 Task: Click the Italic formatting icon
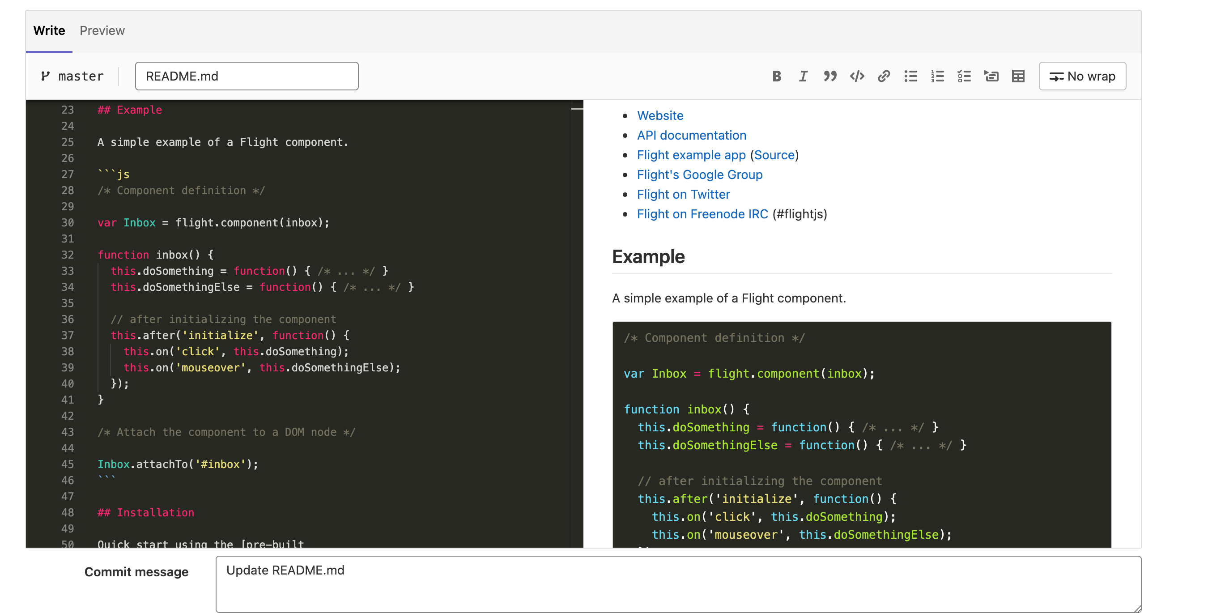click(x=803, y=76)
